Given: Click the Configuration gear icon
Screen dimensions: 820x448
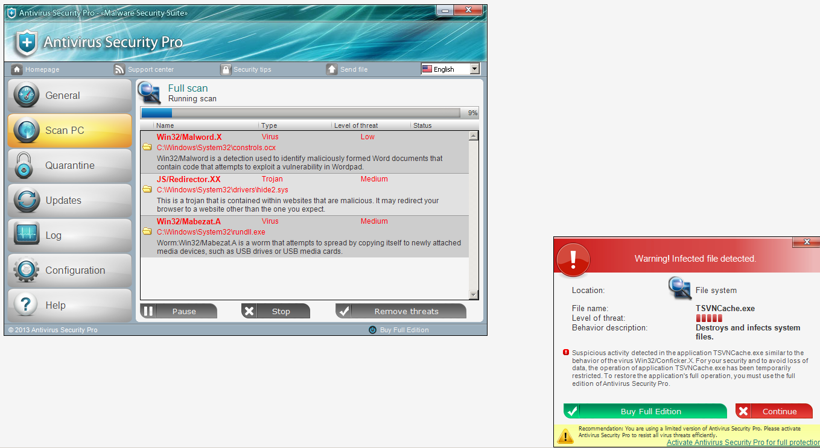Looking at the screenshot, I should click(x=25, y=270).
